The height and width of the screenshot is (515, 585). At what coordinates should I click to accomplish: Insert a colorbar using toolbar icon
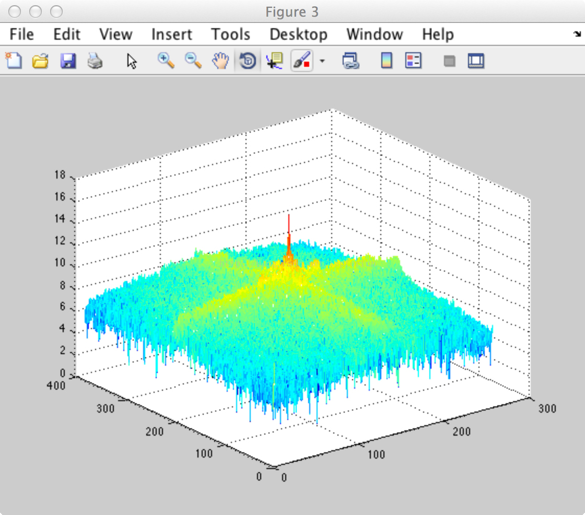(387, 61)
